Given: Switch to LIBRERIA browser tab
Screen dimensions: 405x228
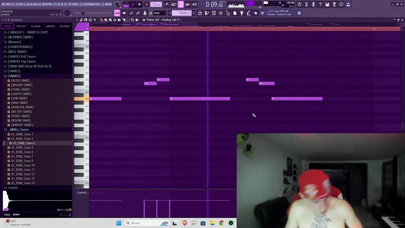Looking at the screenshot, I should (50, 26).
